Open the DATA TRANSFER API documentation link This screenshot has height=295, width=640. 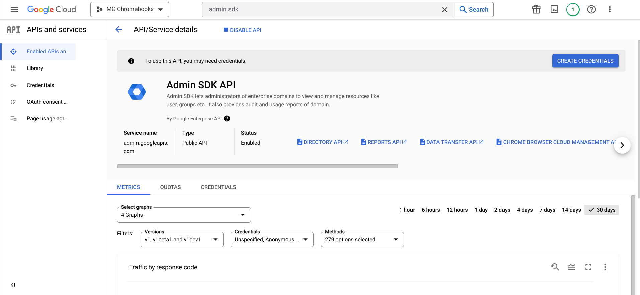452,142
